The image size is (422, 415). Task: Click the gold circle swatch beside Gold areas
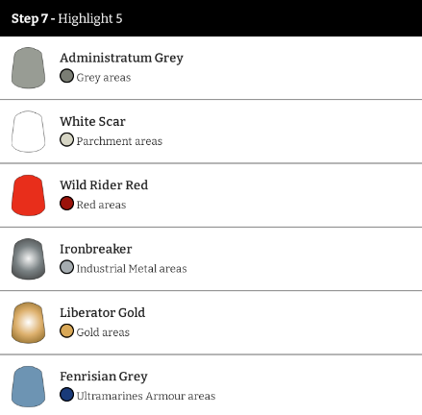click(66, 330)
